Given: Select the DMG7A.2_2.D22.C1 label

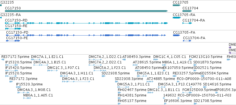Looking at the screenshot, I should [x=105, y=62].
